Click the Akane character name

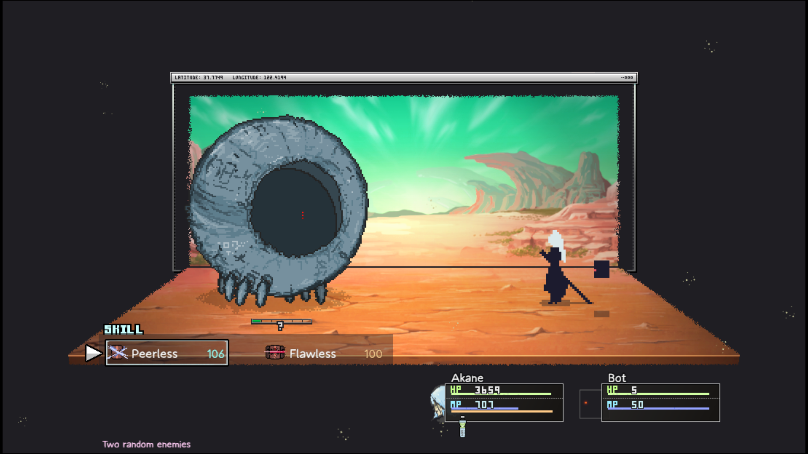(467, 378)
